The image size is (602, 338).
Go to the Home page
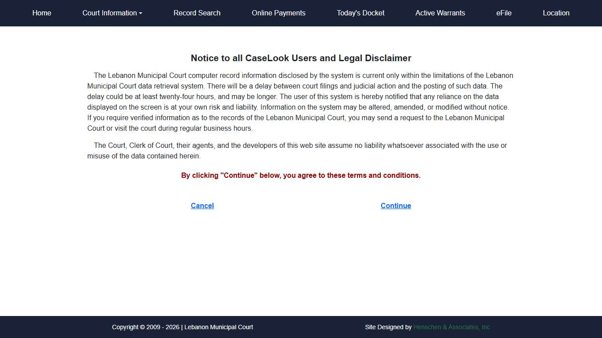tap(42, 13)
